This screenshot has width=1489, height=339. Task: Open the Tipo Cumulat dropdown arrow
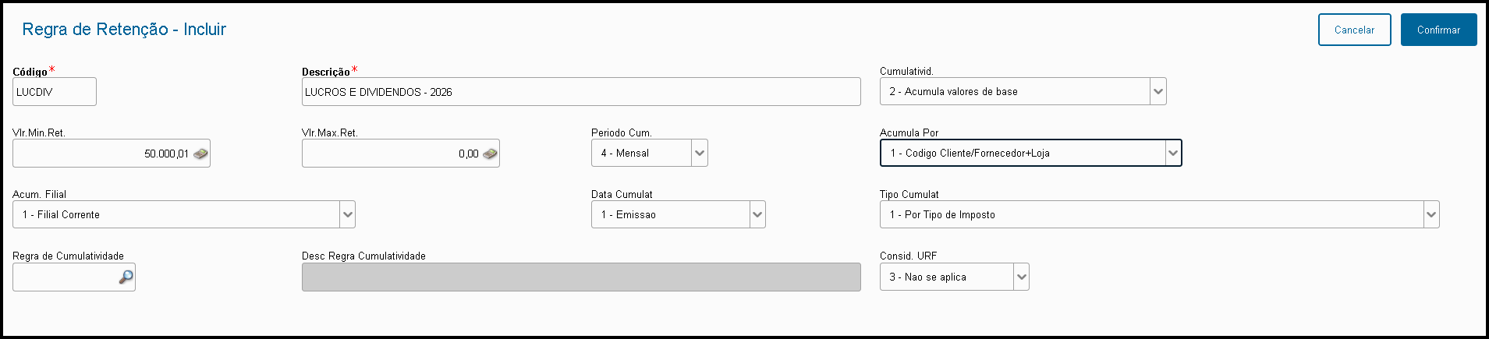point(1431,215)
